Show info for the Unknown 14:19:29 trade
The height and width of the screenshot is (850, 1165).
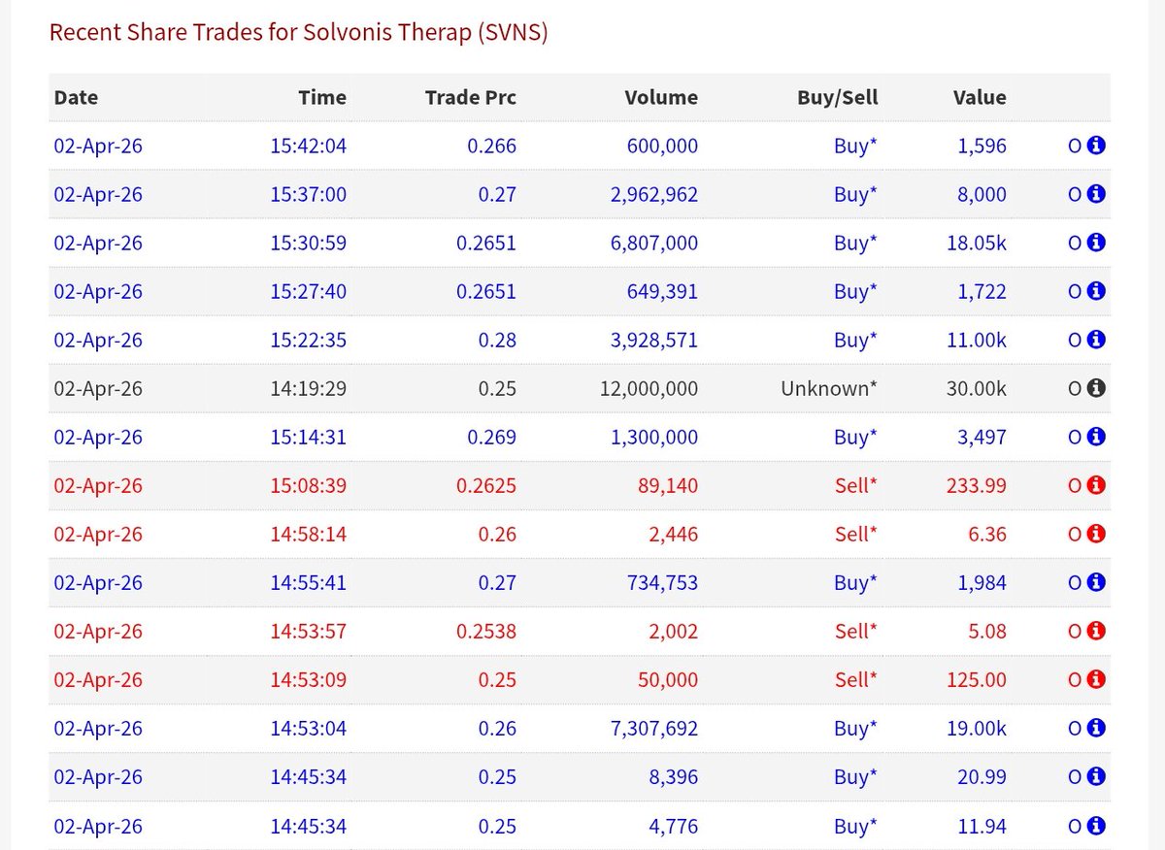pyautogui.click(x=1096, y=388)
